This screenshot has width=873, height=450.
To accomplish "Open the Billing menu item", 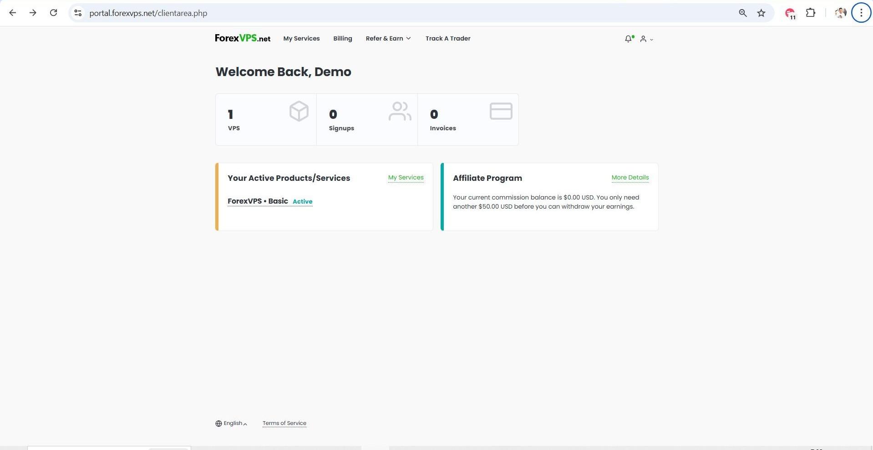I will coord(342,38).
